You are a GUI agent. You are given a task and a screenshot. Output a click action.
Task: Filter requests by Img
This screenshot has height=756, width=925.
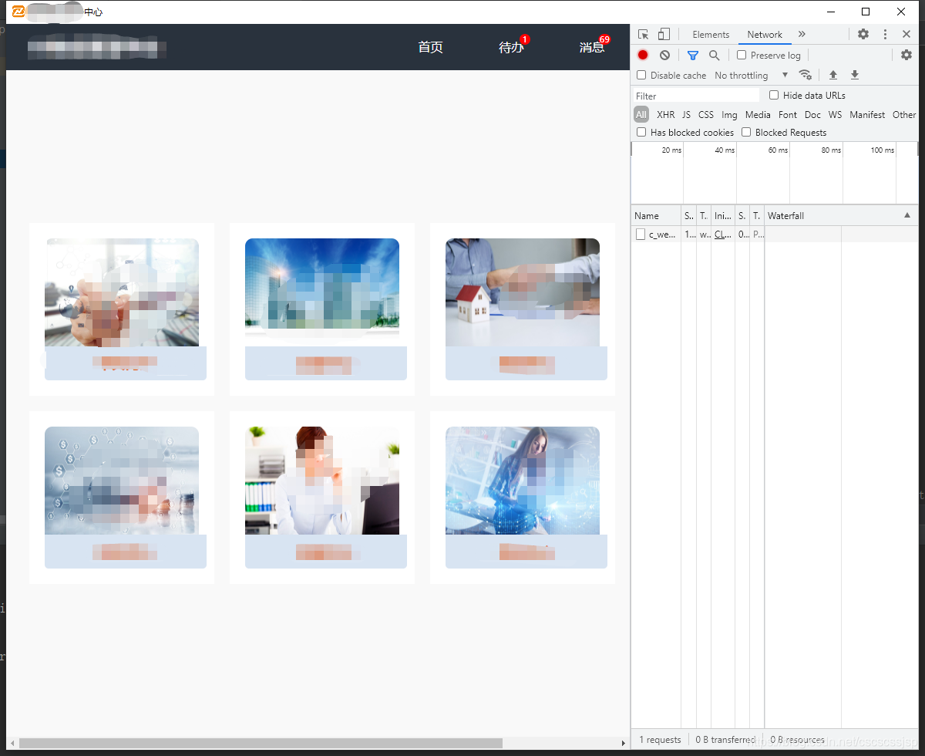click(x=729, y=115)
